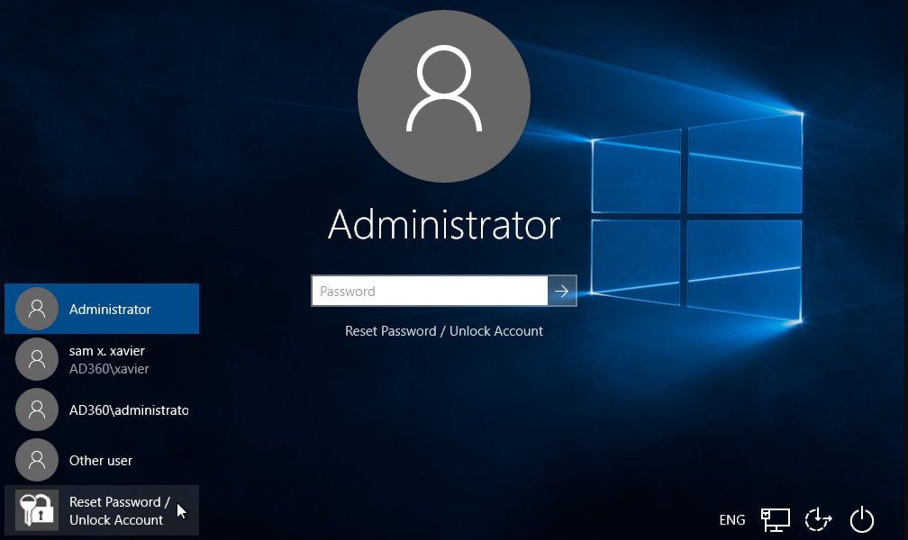Viewport: 908px width, 540px height.
Task: Choose the Other user sign-in option
Action: coord(101,460)
